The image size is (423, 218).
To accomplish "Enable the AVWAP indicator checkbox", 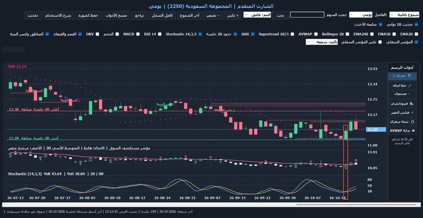I will tap(316, 34).
